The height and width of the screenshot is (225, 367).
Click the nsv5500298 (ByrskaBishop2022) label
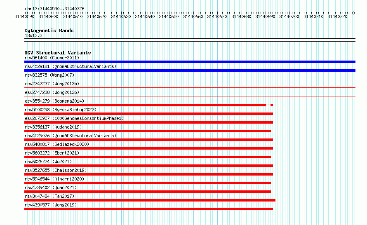pos(61,110)
